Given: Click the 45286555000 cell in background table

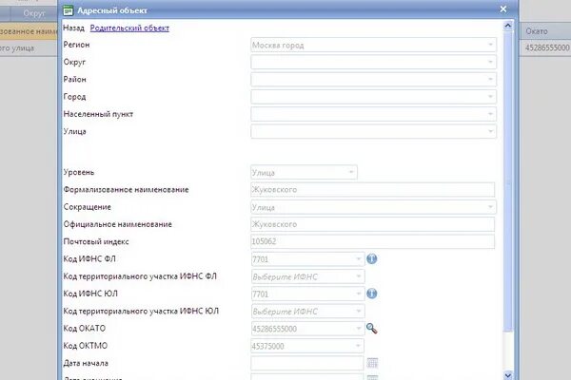Looking at the screenshot, I should click(547, 47).
